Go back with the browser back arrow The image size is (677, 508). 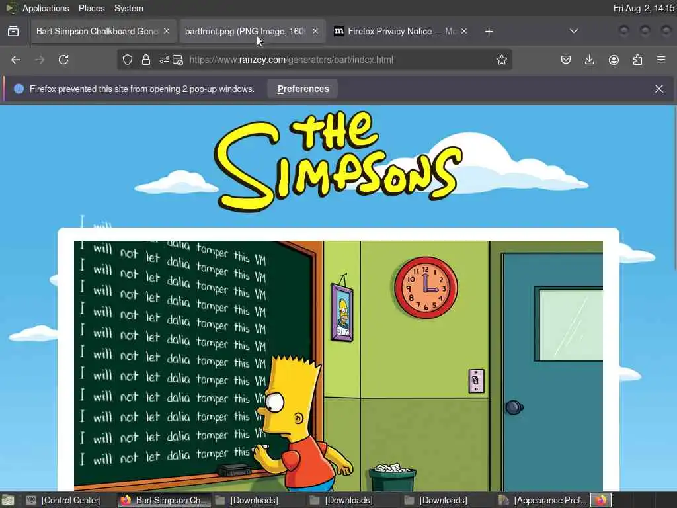[16, 60]
